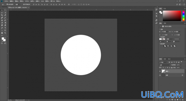Open the File menu in menu bar
186x101 pixels.
[6, 1]
